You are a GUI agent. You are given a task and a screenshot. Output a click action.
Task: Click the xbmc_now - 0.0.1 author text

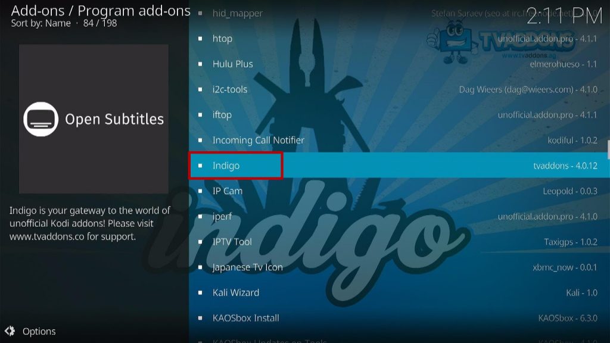pos(565,267)
